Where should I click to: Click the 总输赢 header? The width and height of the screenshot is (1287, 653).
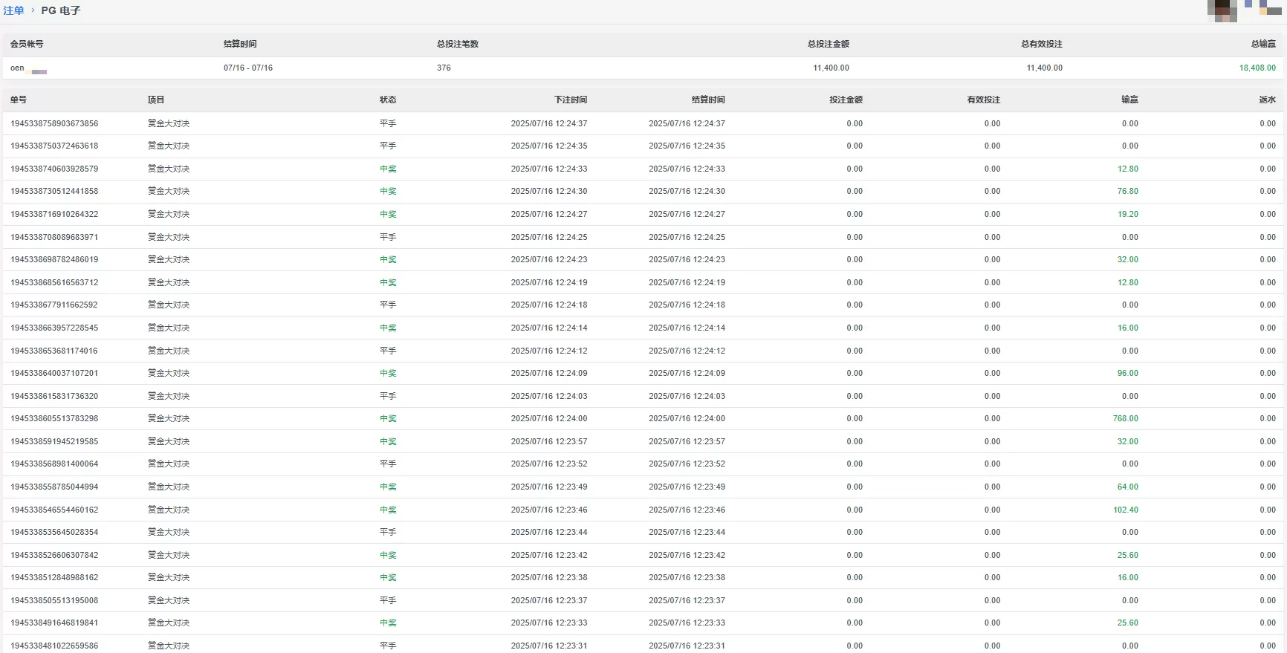coord(1263,44)
